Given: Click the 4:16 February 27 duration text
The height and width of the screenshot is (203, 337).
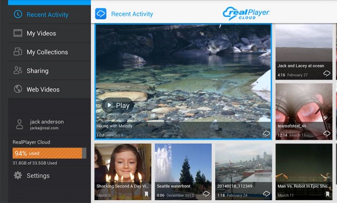Looking at the screenshot, I should (x=293, y=75).
